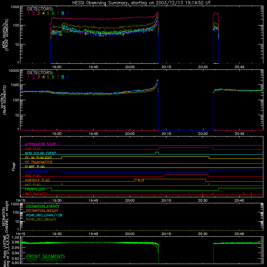The height and width of the screenshot is (267, 267).
Task: Select detector 4 label in front segments legend
Action: pos(43,13)
